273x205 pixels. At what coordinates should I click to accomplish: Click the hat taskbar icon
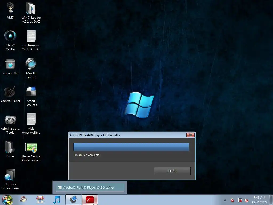tap(23, 199)
